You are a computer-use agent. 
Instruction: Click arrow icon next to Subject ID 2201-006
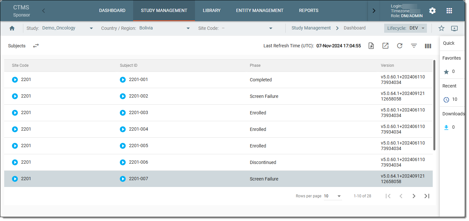click(123, 162)
